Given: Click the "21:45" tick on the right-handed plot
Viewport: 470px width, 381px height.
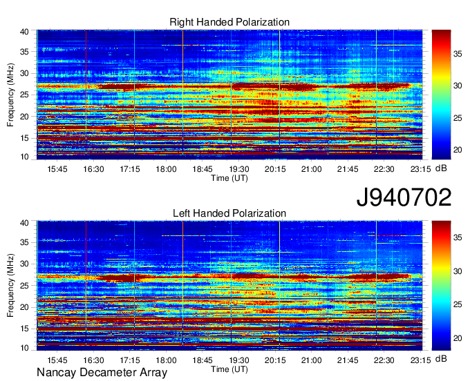Looking at the screenshot, I should coord(348,169).
